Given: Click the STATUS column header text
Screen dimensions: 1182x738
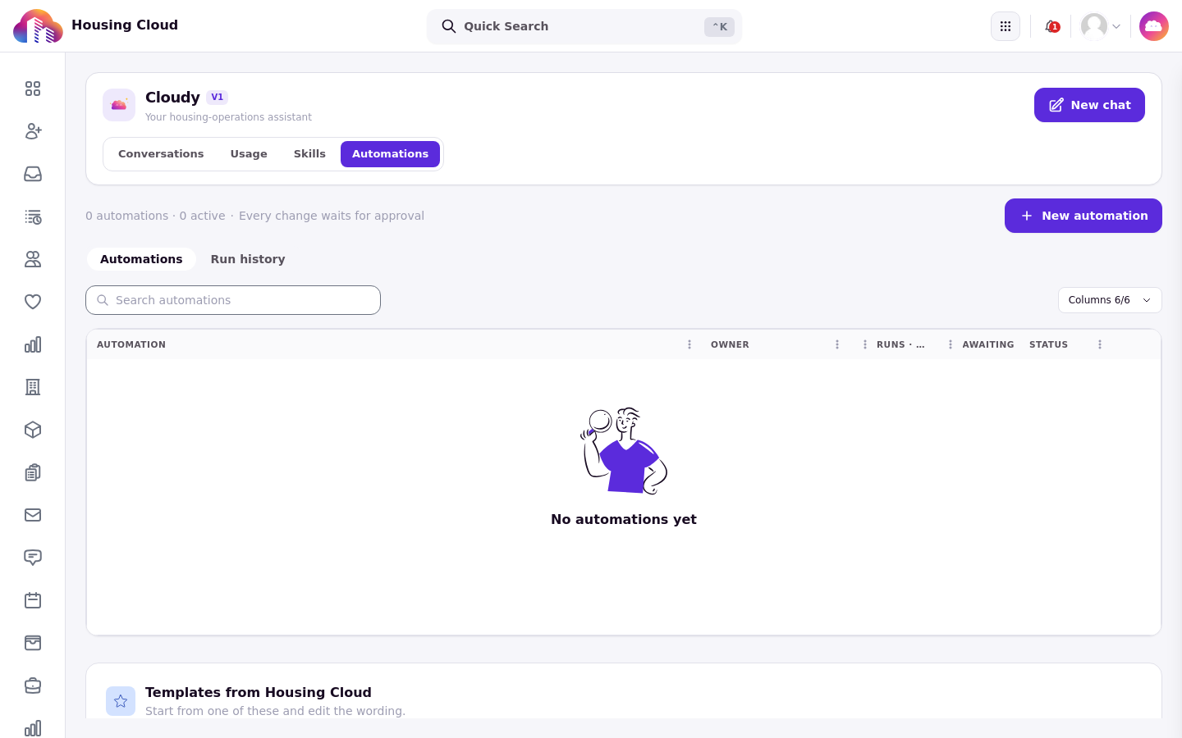Looking at the screenshot, I should click(x=1048, y=344).
